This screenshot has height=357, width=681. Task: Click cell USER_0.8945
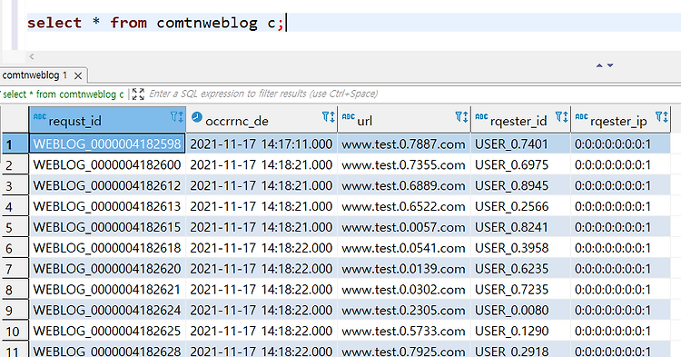pyautogui.click(x=521, y=185)
